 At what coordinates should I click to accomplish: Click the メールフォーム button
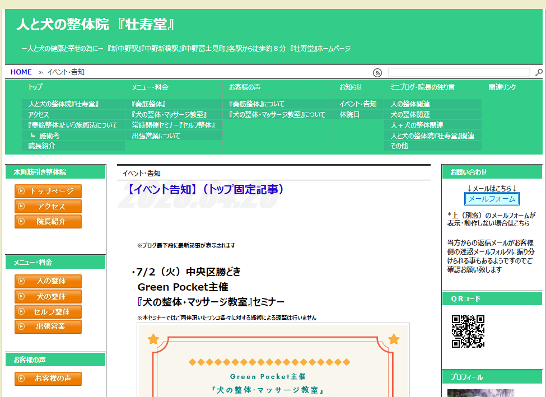click(x=492, y=199)
